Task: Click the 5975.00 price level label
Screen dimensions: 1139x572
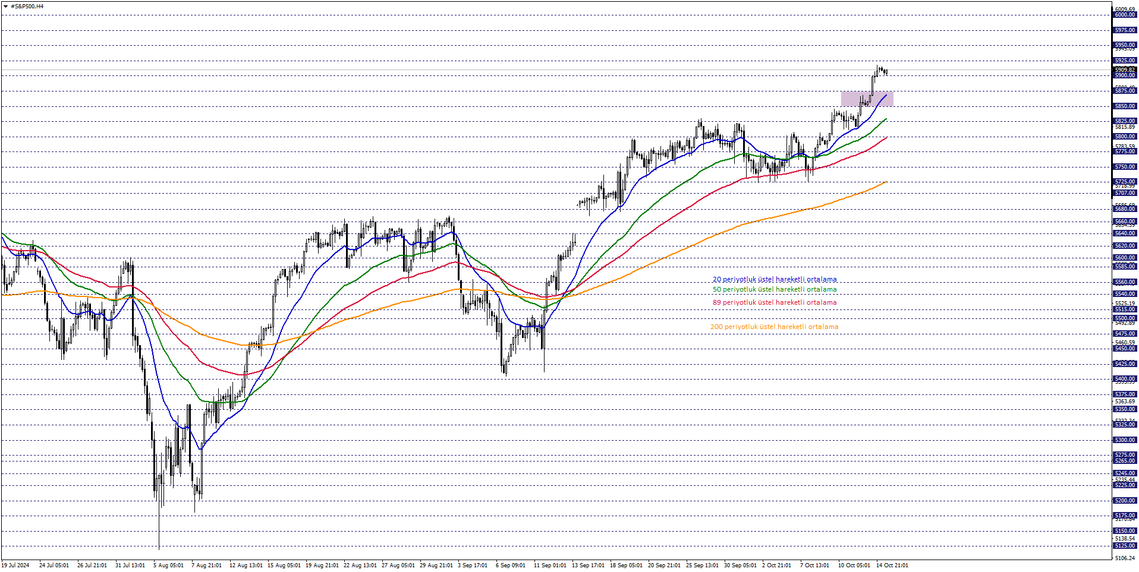Action: (x=1125, y=30)
